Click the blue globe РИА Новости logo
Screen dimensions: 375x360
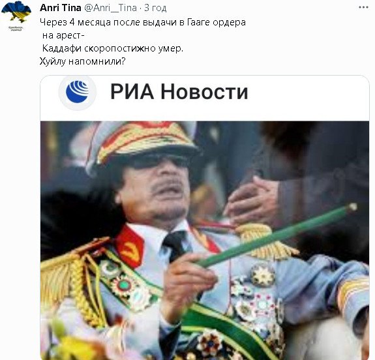tap(77, 91)
